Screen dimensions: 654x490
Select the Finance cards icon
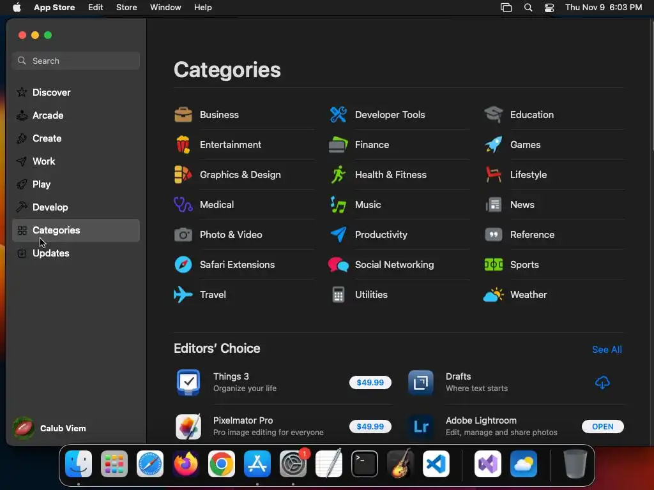(x=338, y=145)
